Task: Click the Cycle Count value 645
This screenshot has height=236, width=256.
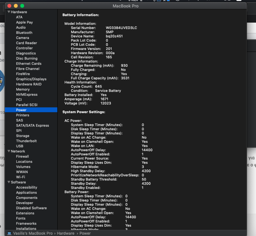Action: coord(98,87)
